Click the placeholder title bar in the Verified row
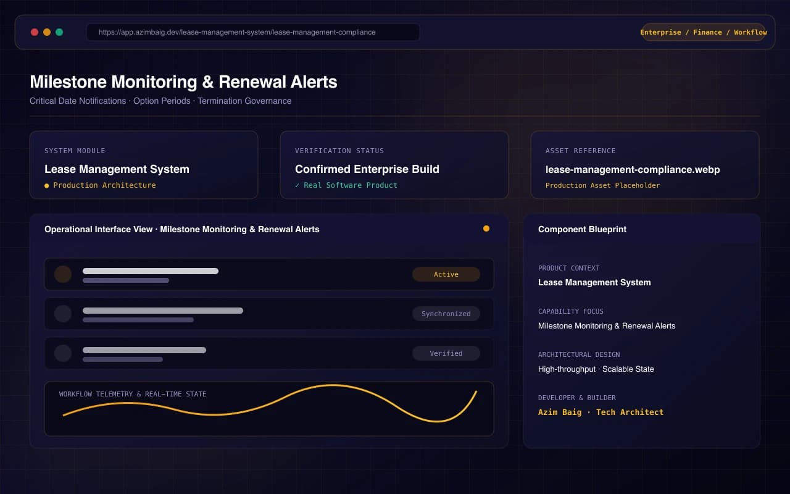The width and height of the screenshot is (790, 494). [144, 350]
